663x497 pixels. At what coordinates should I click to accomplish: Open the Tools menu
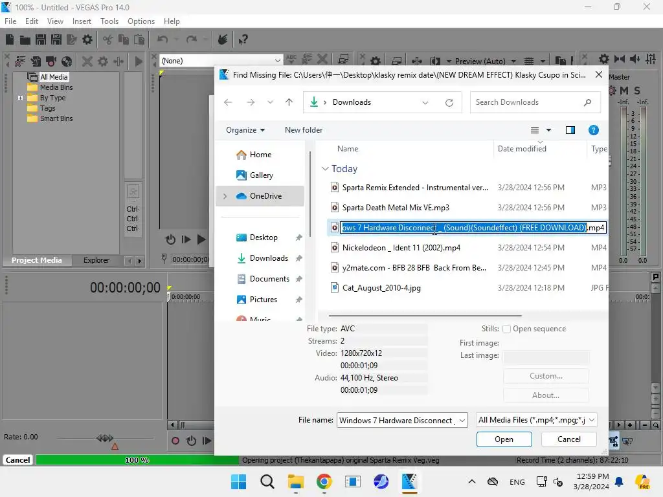click(x=109, y=21)
